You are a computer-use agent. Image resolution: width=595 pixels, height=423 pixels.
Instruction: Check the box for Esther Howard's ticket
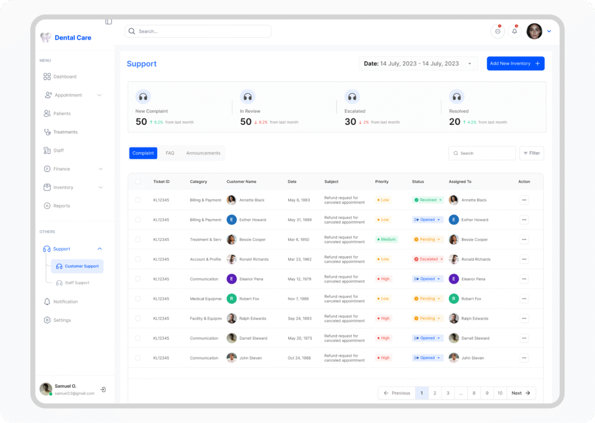[x=138, y=220]
